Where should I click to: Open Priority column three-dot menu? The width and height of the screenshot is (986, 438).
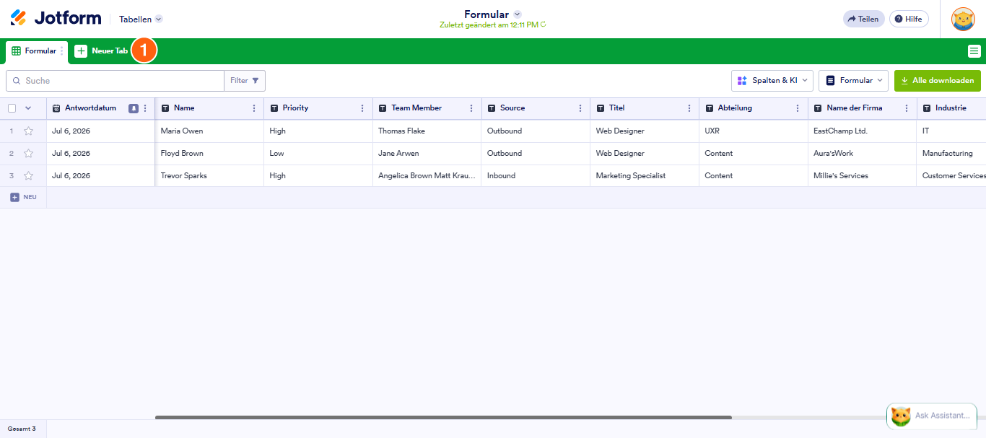tap(362, 108)
